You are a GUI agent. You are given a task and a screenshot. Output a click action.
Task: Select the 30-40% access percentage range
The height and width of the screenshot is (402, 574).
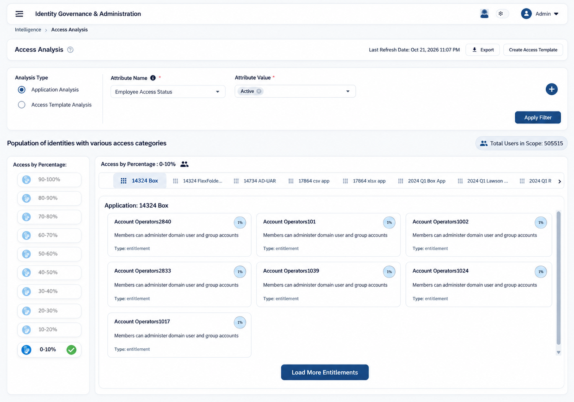point(49,291)
